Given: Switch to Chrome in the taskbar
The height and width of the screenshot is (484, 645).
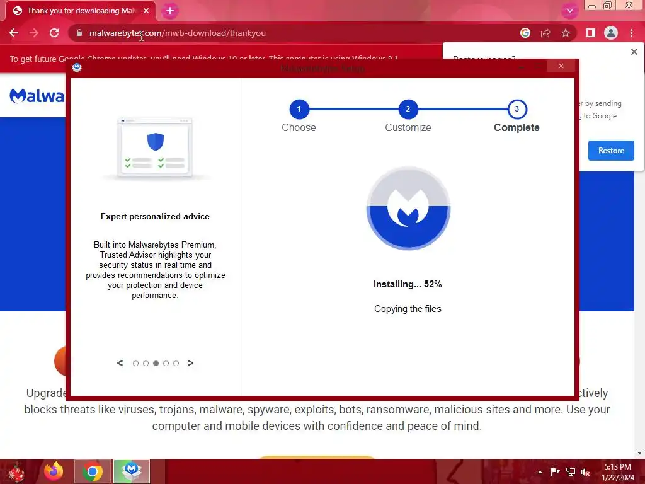Looking at the screenshot, I should (93, 471).
